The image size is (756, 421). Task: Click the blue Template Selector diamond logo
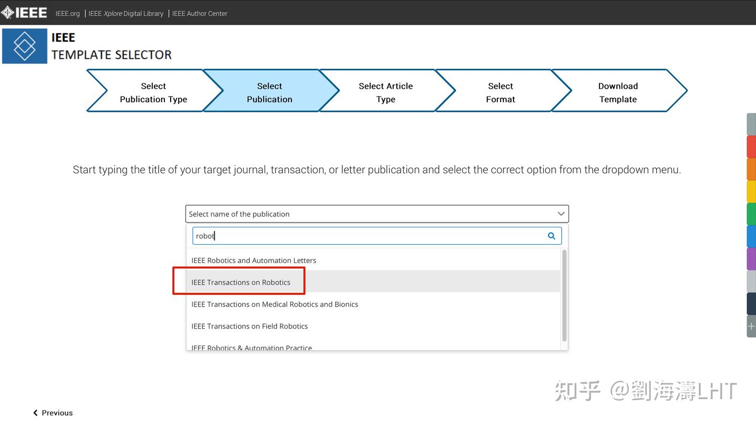tap(25, 46)
